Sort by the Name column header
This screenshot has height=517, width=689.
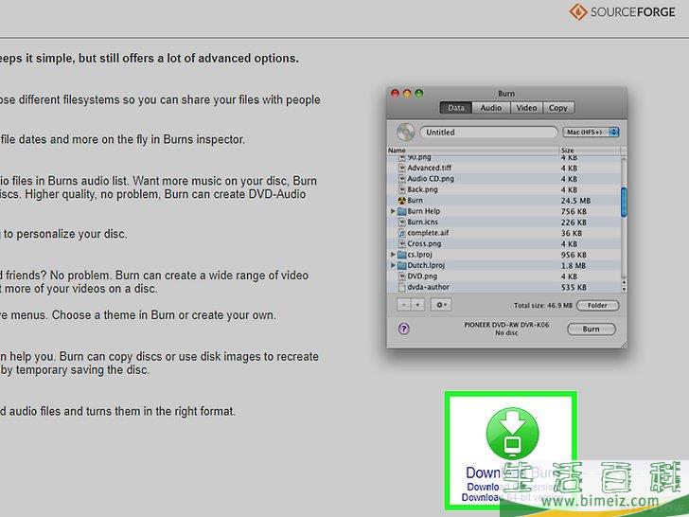(473, 151)
